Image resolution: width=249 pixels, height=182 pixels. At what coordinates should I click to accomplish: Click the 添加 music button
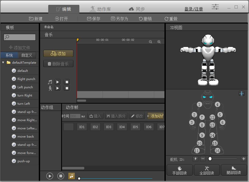point(58,53)
